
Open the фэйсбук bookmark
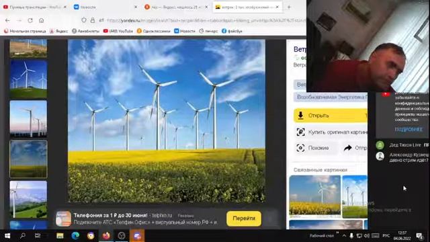(x=232, y=31)
